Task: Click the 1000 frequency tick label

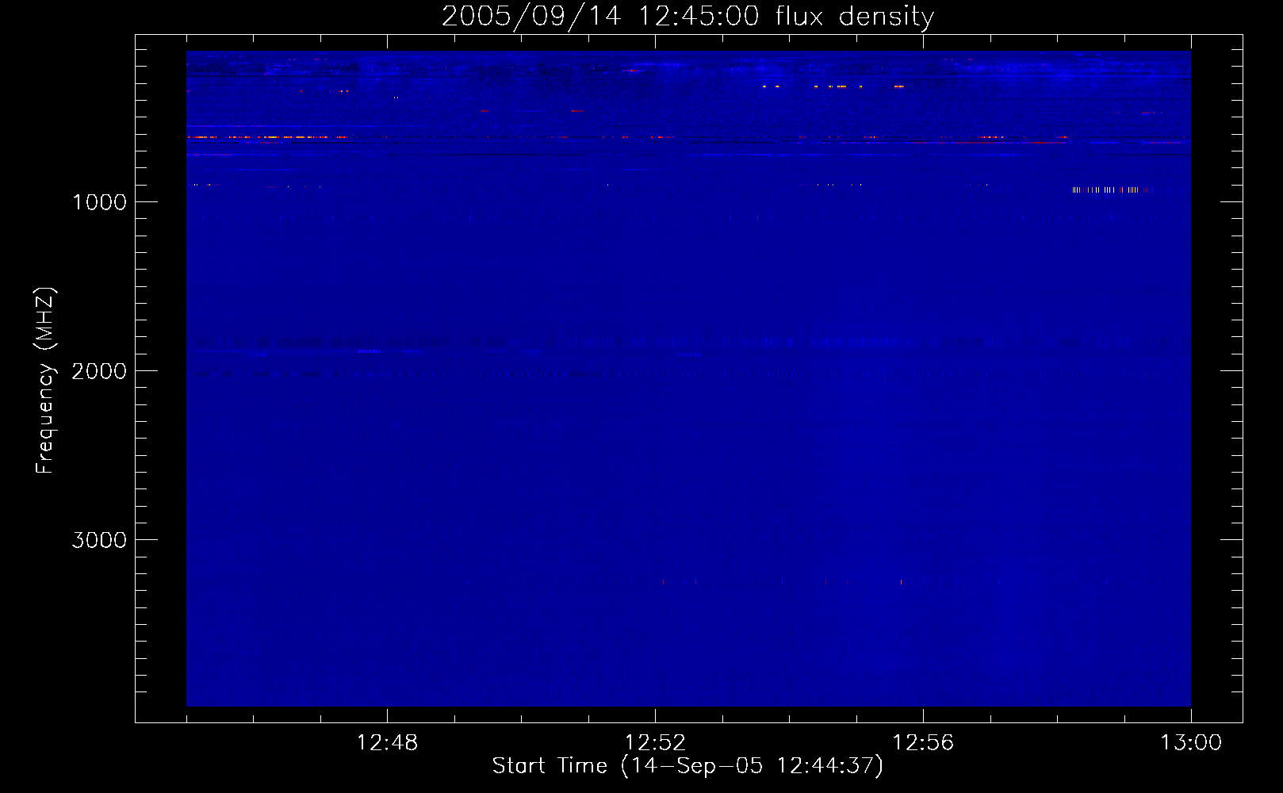Action: click(x=99, y=202)
